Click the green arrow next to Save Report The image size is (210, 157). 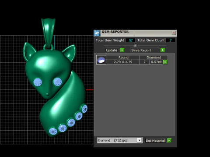point(163,50)
